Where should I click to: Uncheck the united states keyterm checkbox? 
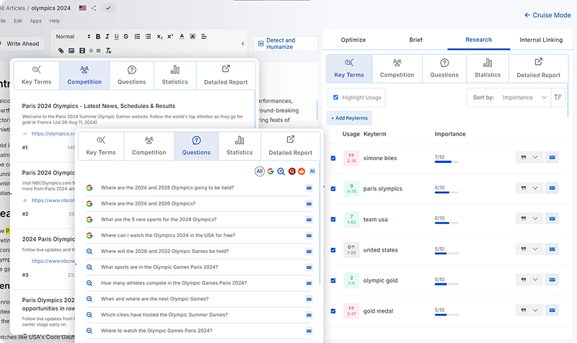tap(333, 250)
